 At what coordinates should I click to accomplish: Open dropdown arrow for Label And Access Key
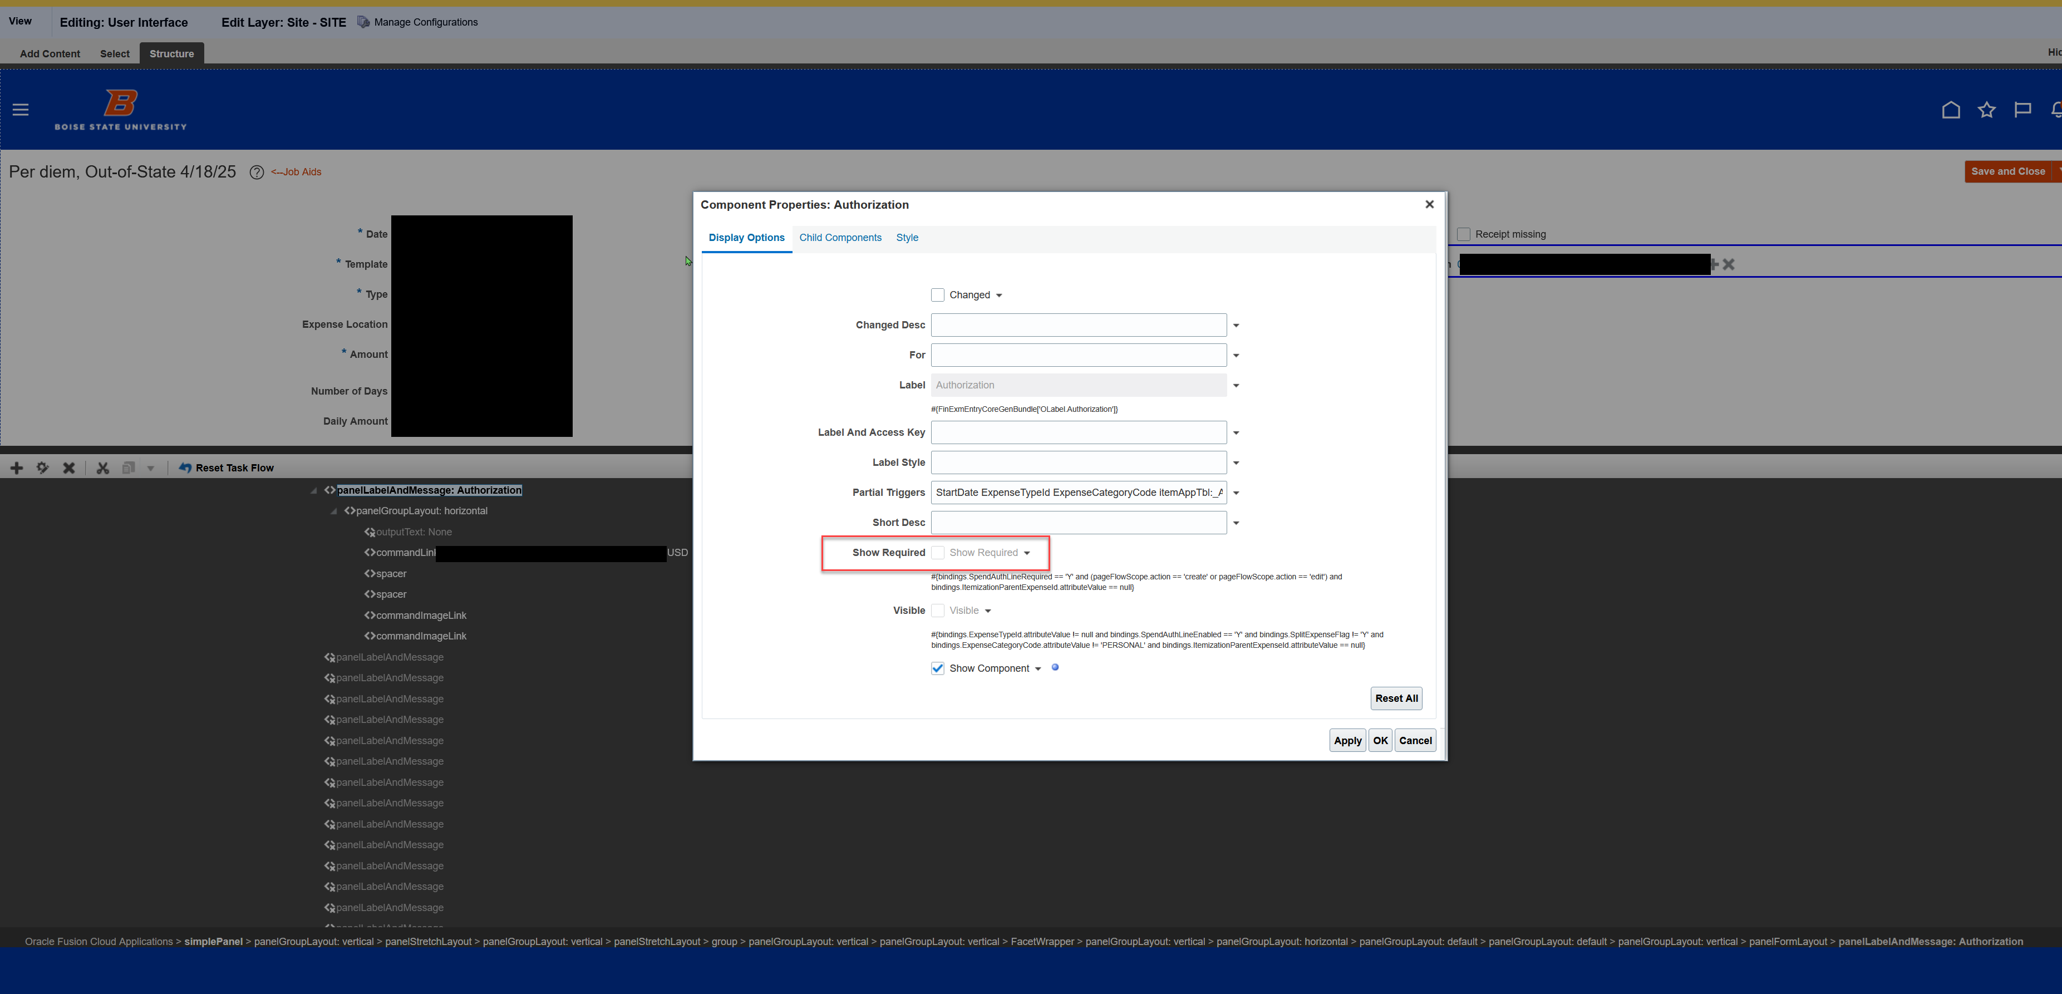(1236, 433)
